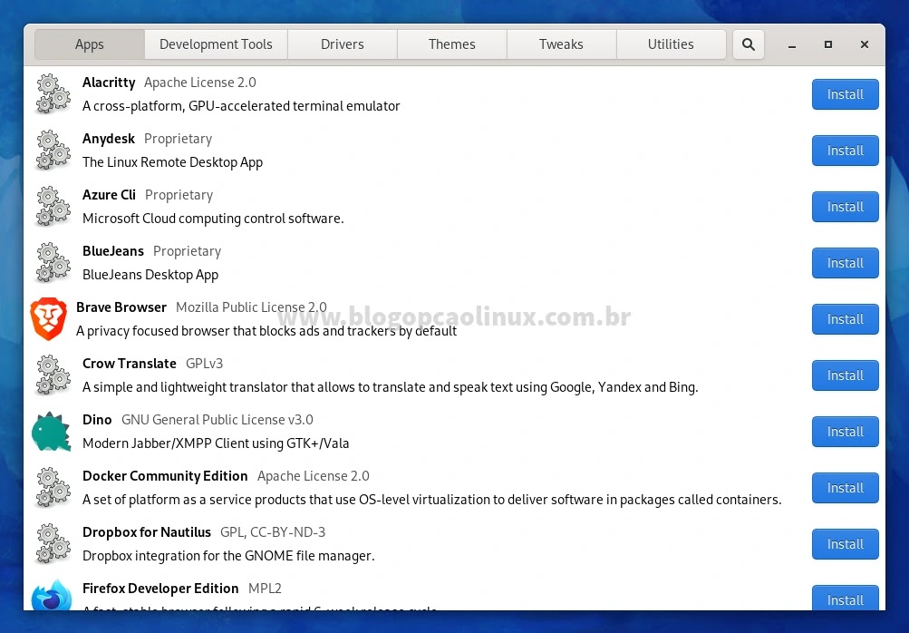Click Alacritty's GPU-accelerated terminal emulator description
This screenshot has height=633, width=909.
pos(241,106)
